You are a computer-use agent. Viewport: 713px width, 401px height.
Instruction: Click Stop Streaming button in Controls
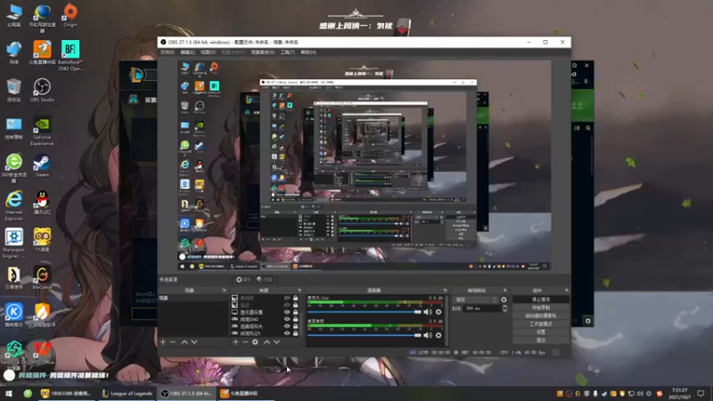541,299
